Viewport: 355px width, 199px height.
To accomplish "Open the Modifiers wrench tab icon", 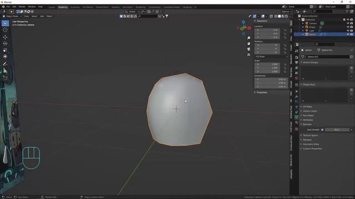I will click(x=297, y=97).
